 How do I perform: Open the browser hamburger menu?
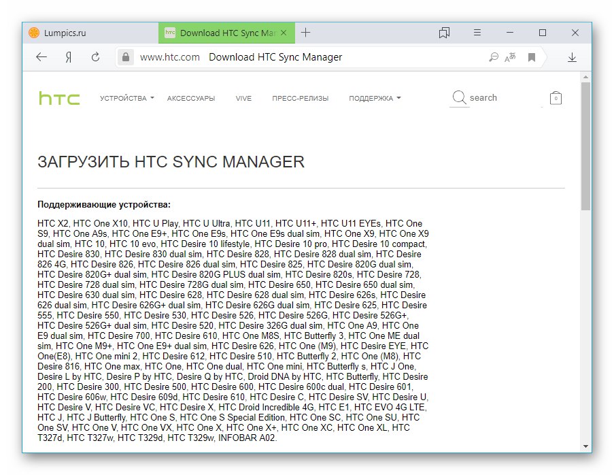(x=477, y=33)
